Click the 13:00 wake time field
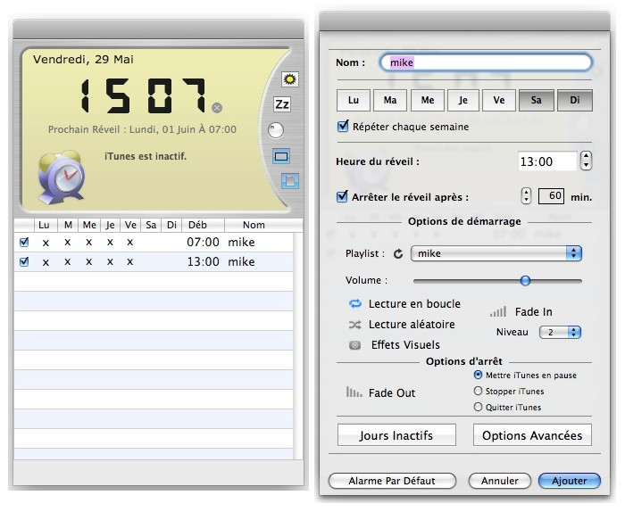The image size is (625, 512). [547, 161]
